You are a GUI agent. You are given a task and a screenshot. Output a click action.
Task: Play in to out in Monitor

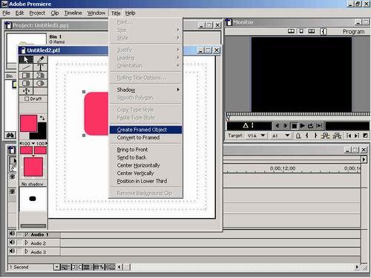(319, 126)
